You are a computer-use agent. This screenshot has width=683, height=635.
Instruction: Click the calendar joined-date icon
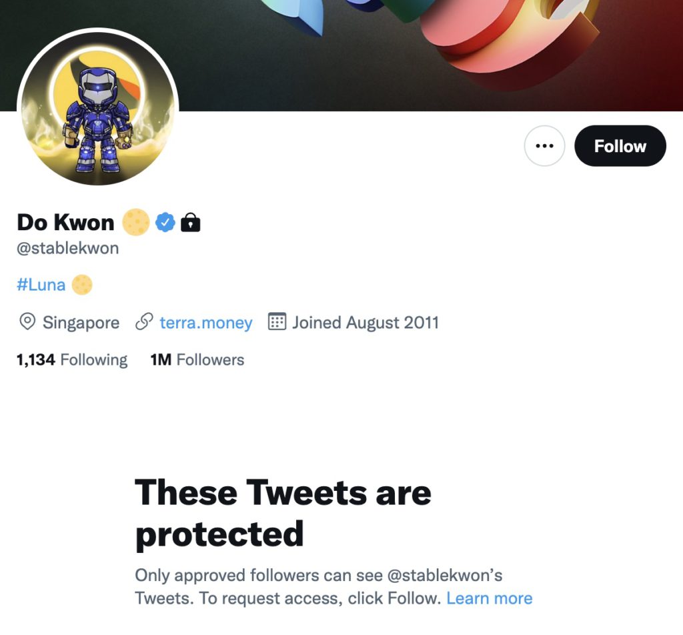[277, 322]
